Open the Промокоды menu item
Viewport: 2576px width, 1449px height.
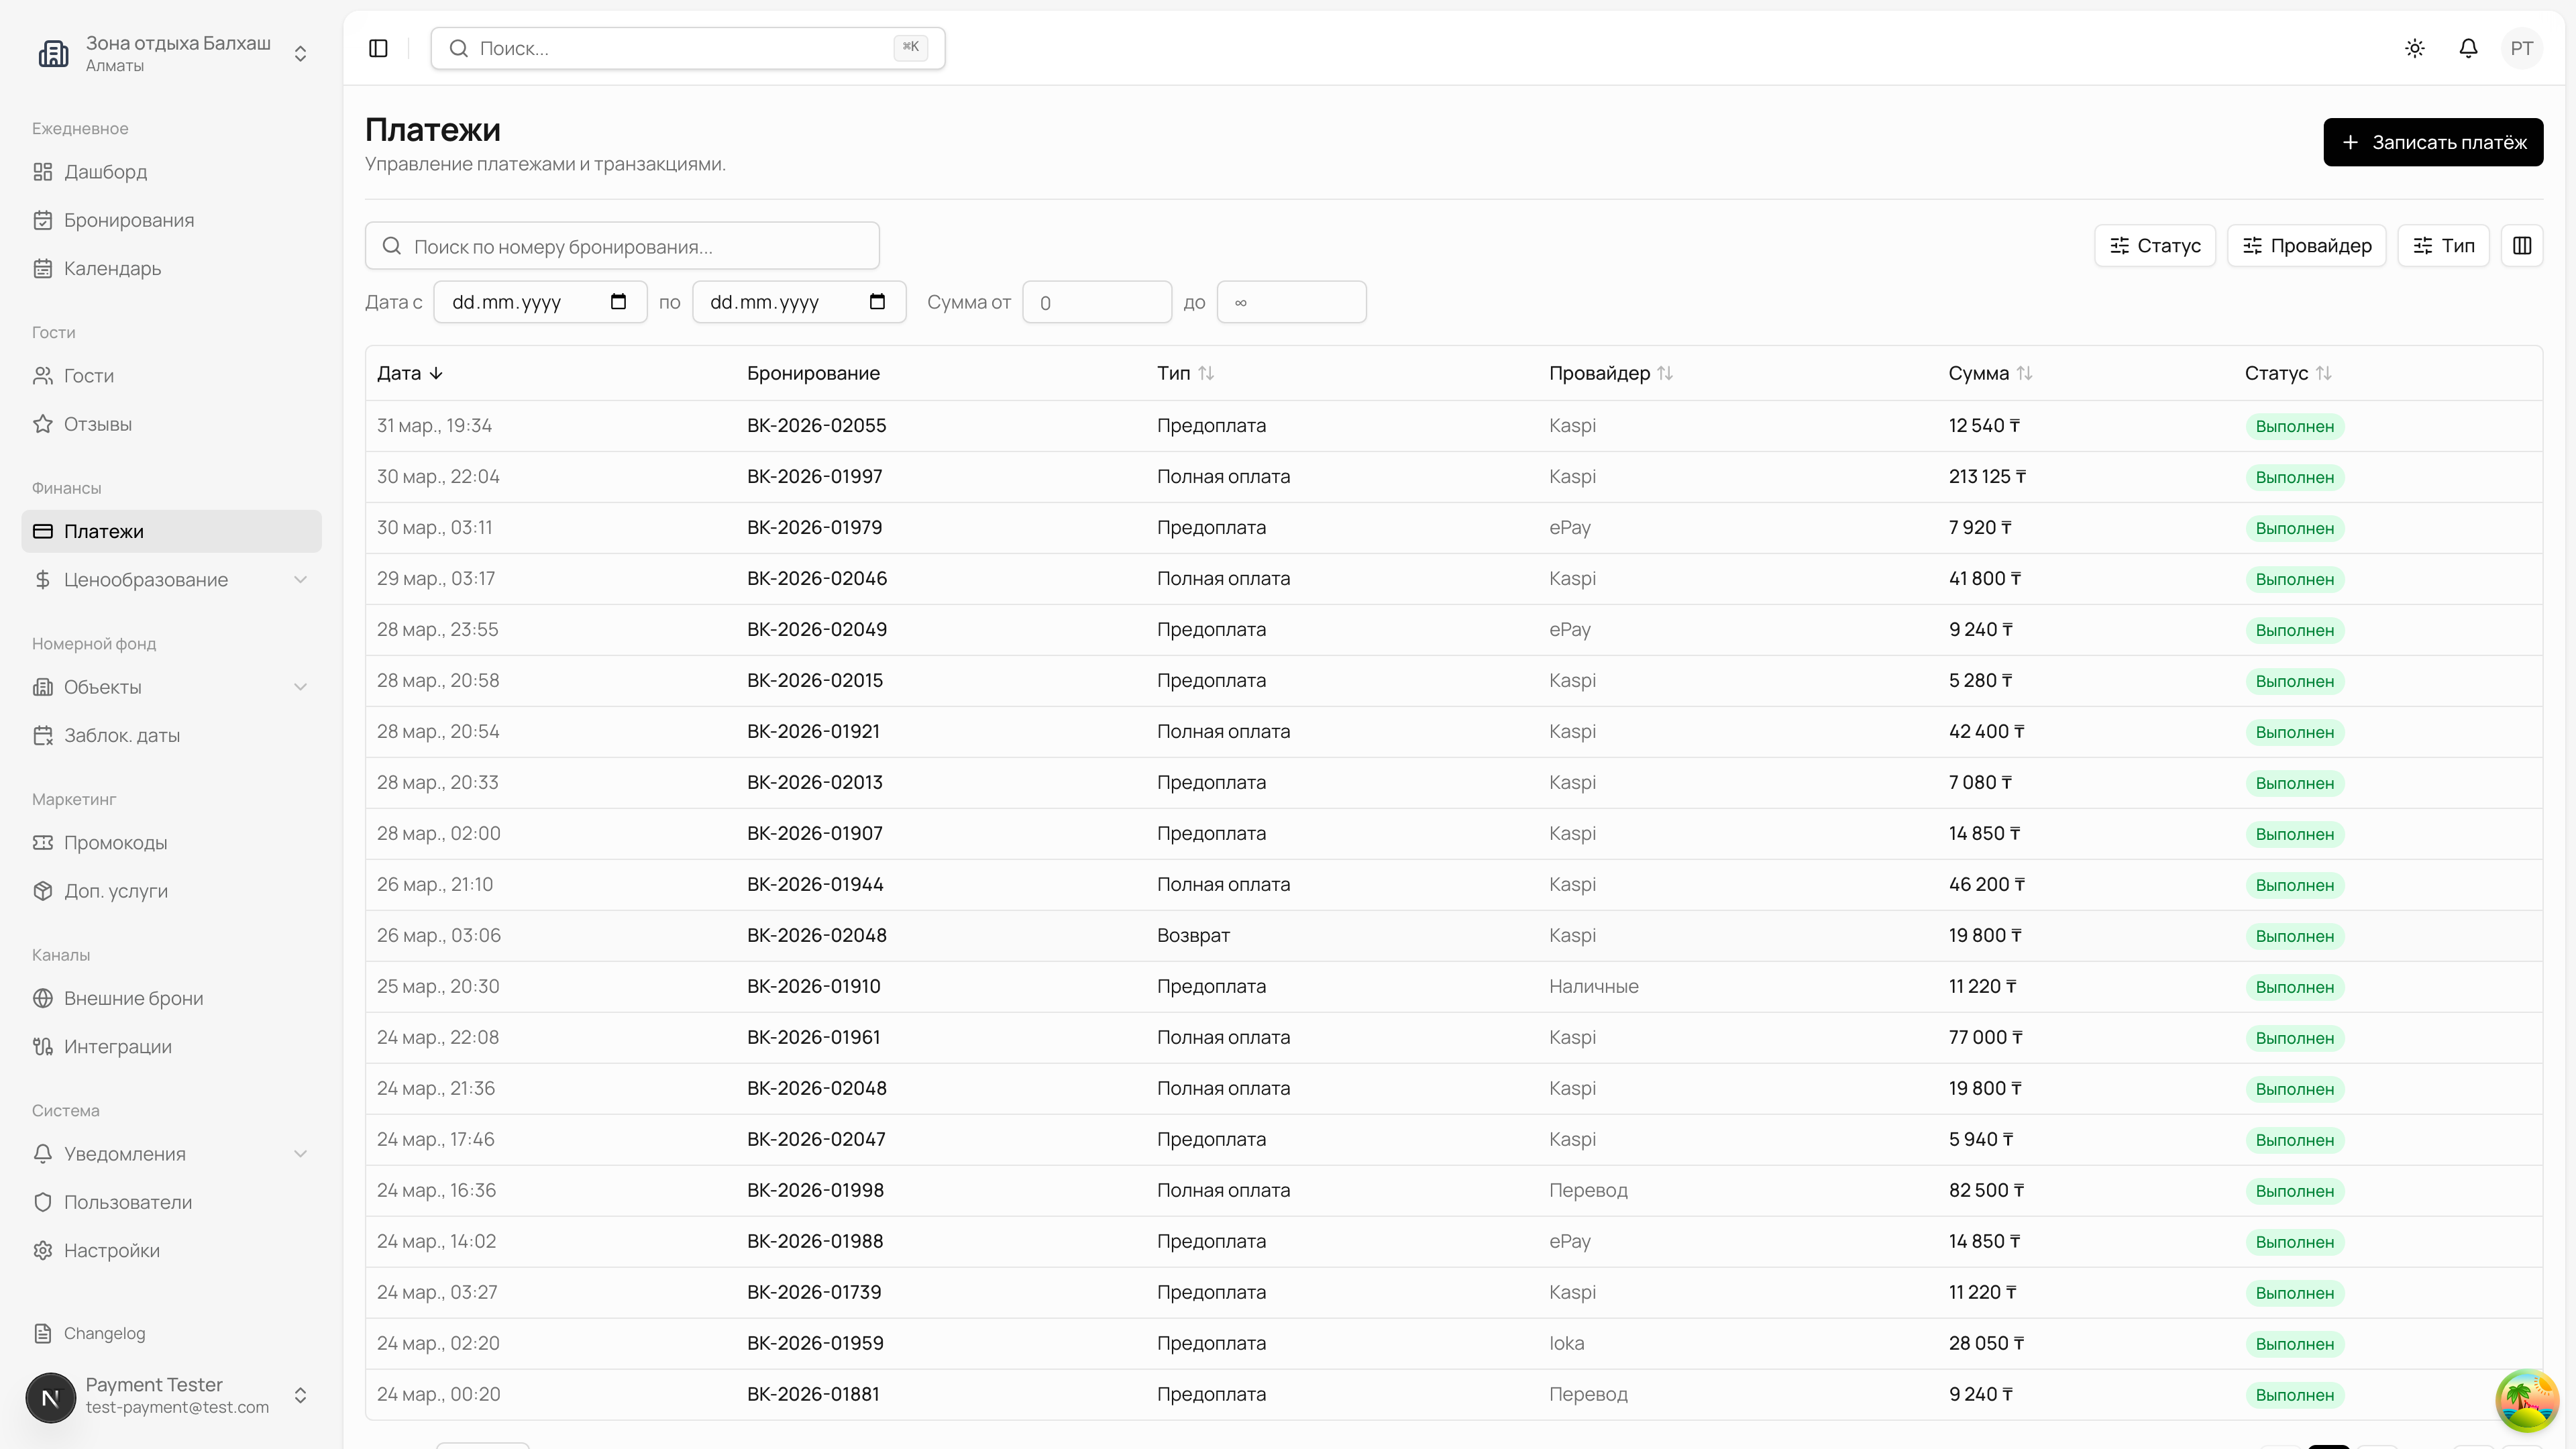pos(115,843)
